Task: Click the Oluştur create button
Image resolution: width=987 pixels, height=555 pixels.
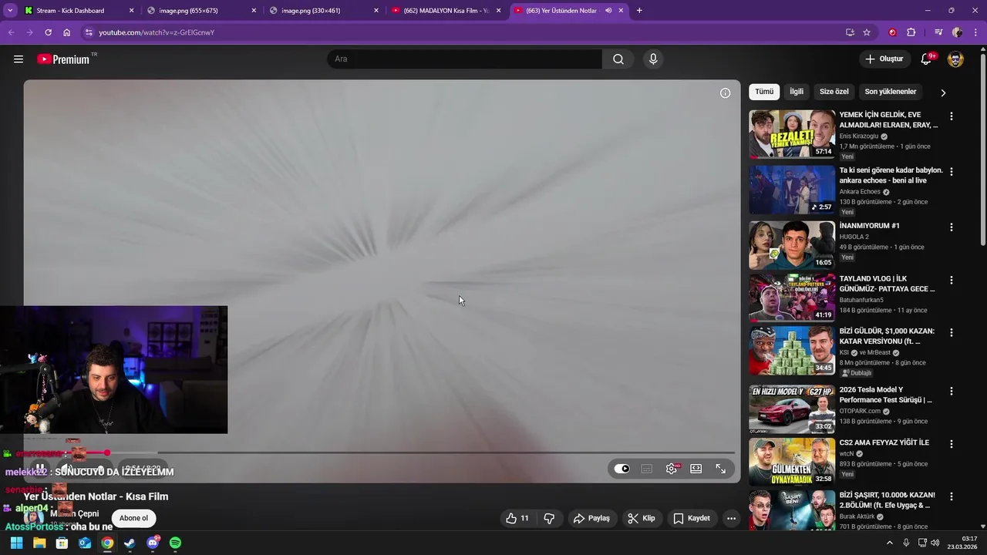Action: pos(884,59)
